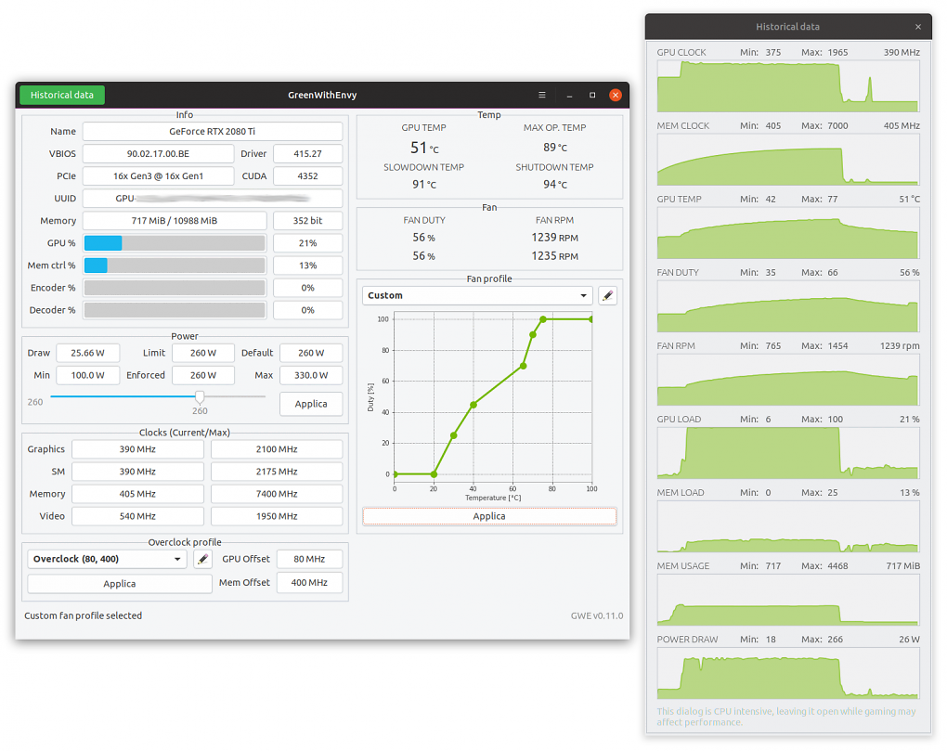Open the Custom fan profile dropdown
The height and width of the screenshot is (751, 947).
[477, 296]
